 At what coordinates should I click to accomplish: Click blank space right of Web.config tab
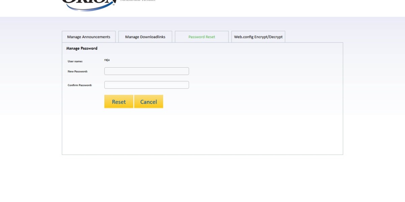point(314,36)
